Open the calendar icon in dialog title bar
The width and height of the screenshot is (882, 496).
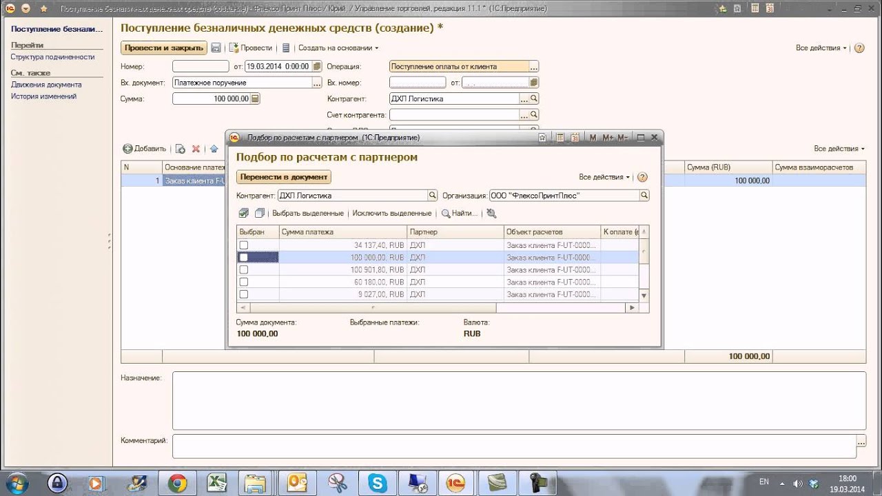click(575, 138)
